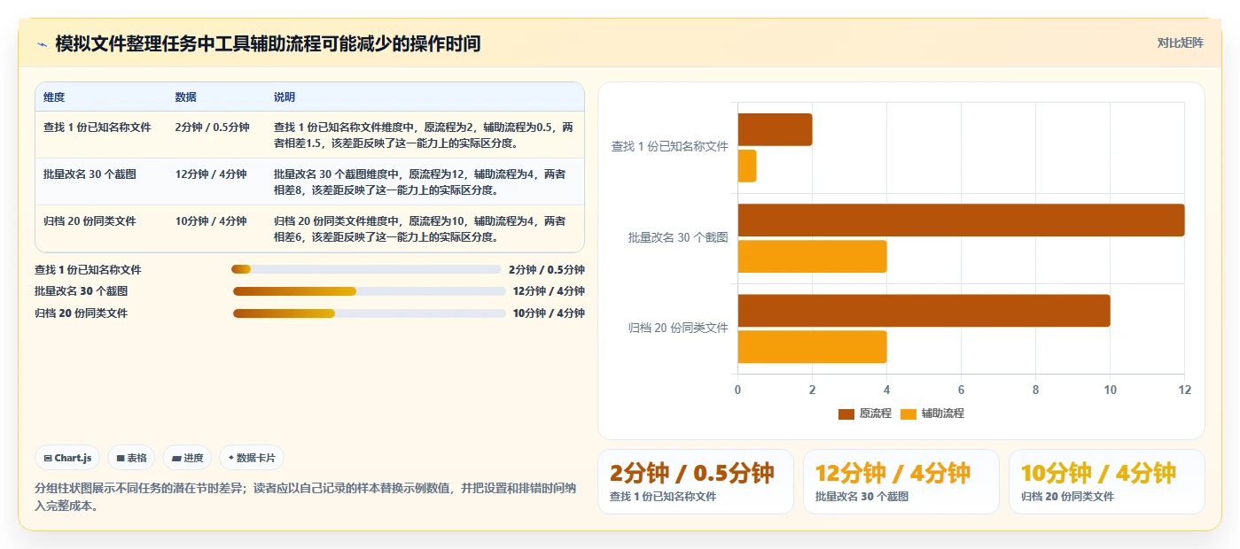
Task: Click progress bar for 查找 1 份已知名称文件
Action: pyautogui.click(x=366, y=269)
